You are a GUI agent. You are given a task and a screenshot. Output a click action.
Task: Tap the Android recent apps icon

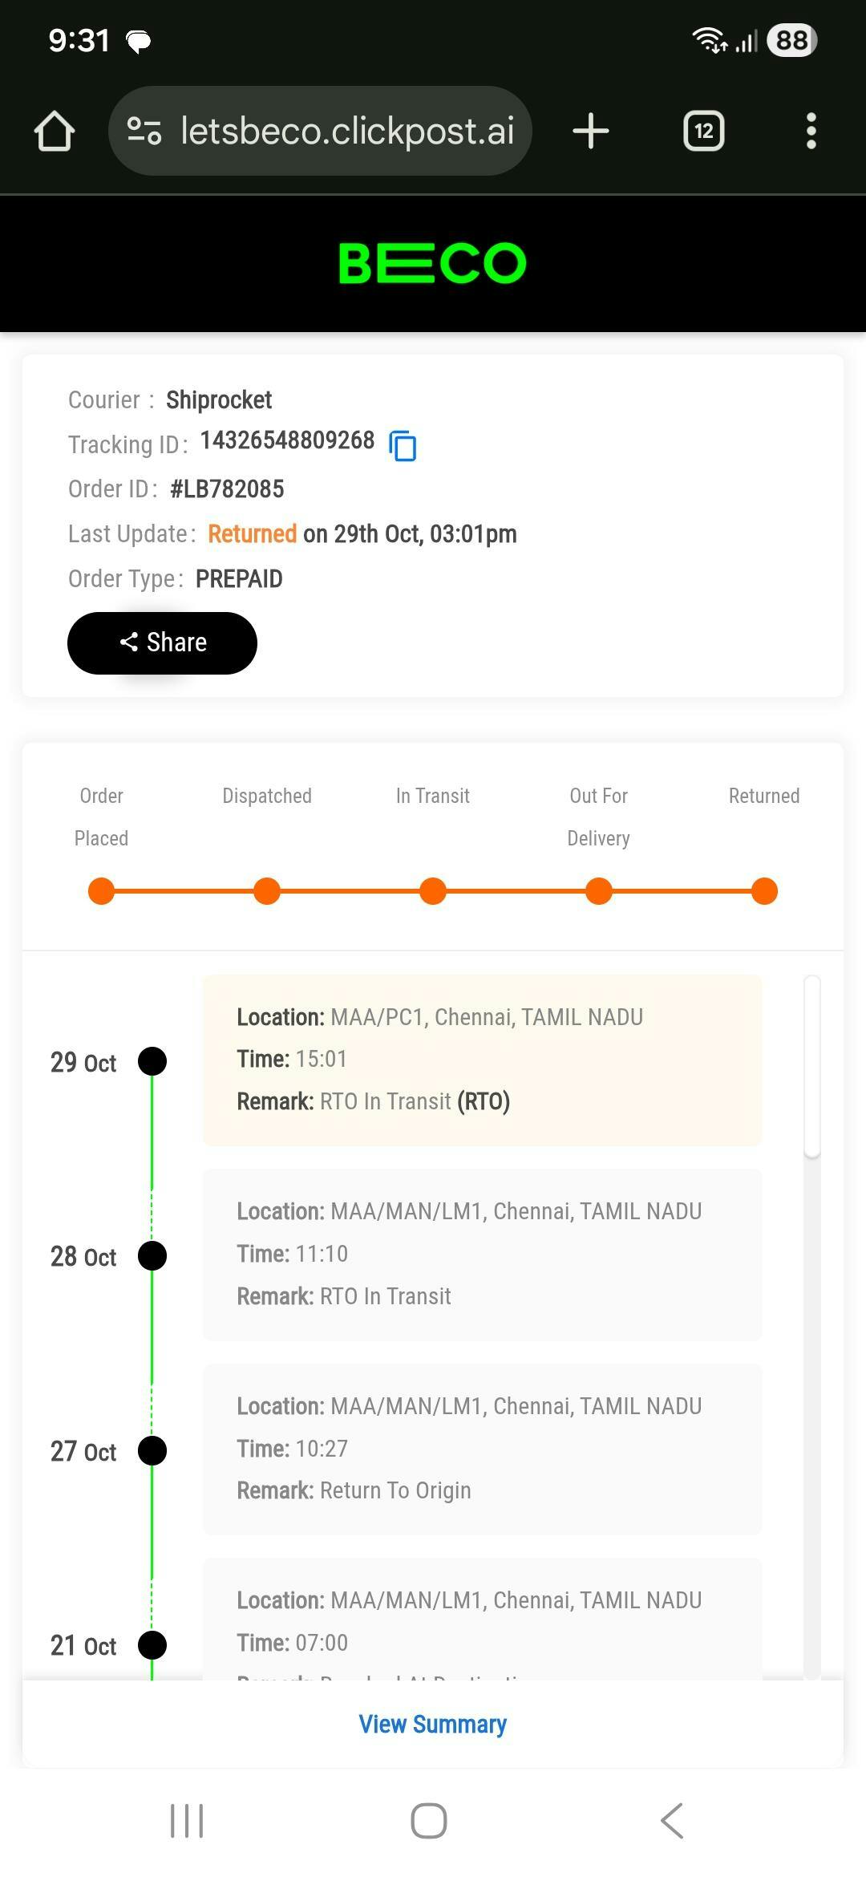[x=187, y=1820]
